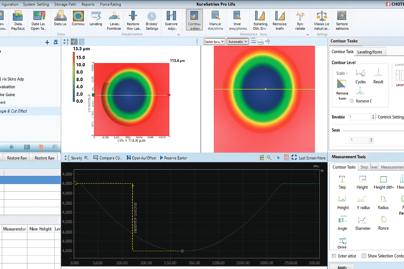
Task: Open the Scaila dropdown in Contour Level
Action: point(342,73)
